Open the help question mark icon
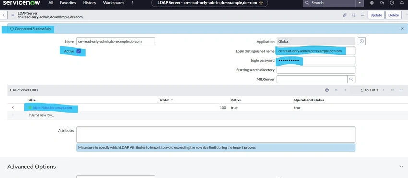 click(392, 3)
